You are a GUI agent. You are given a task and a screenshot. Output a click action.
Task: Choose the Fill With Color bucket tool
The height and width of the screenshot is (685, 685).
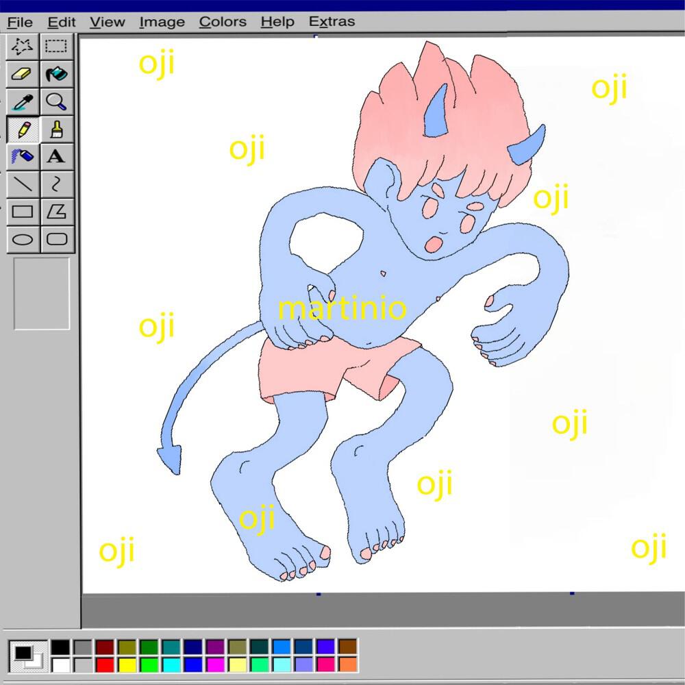point(57,74)
